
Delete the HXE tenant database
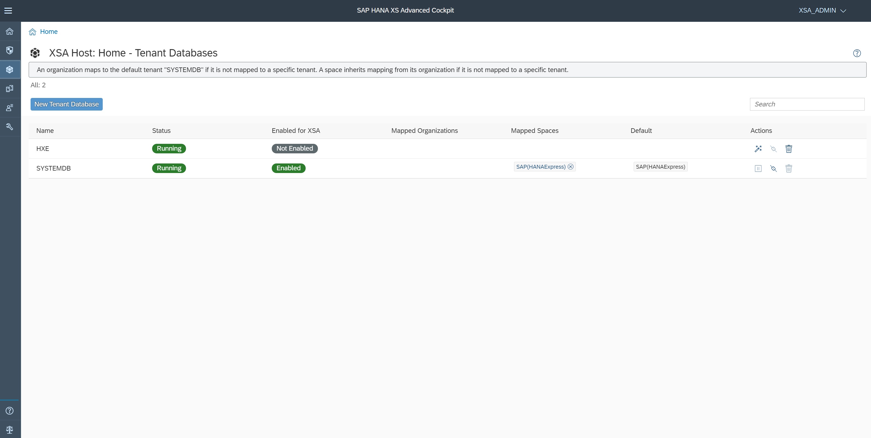(789, 149)
